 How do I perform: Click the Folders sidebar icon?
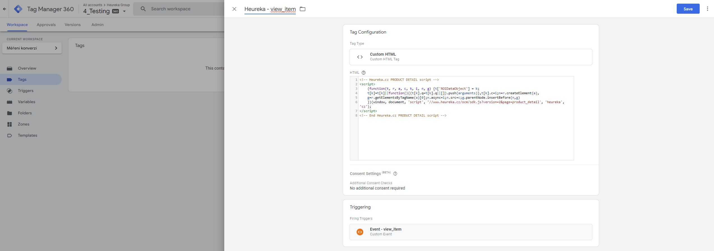tap(10, 113)
